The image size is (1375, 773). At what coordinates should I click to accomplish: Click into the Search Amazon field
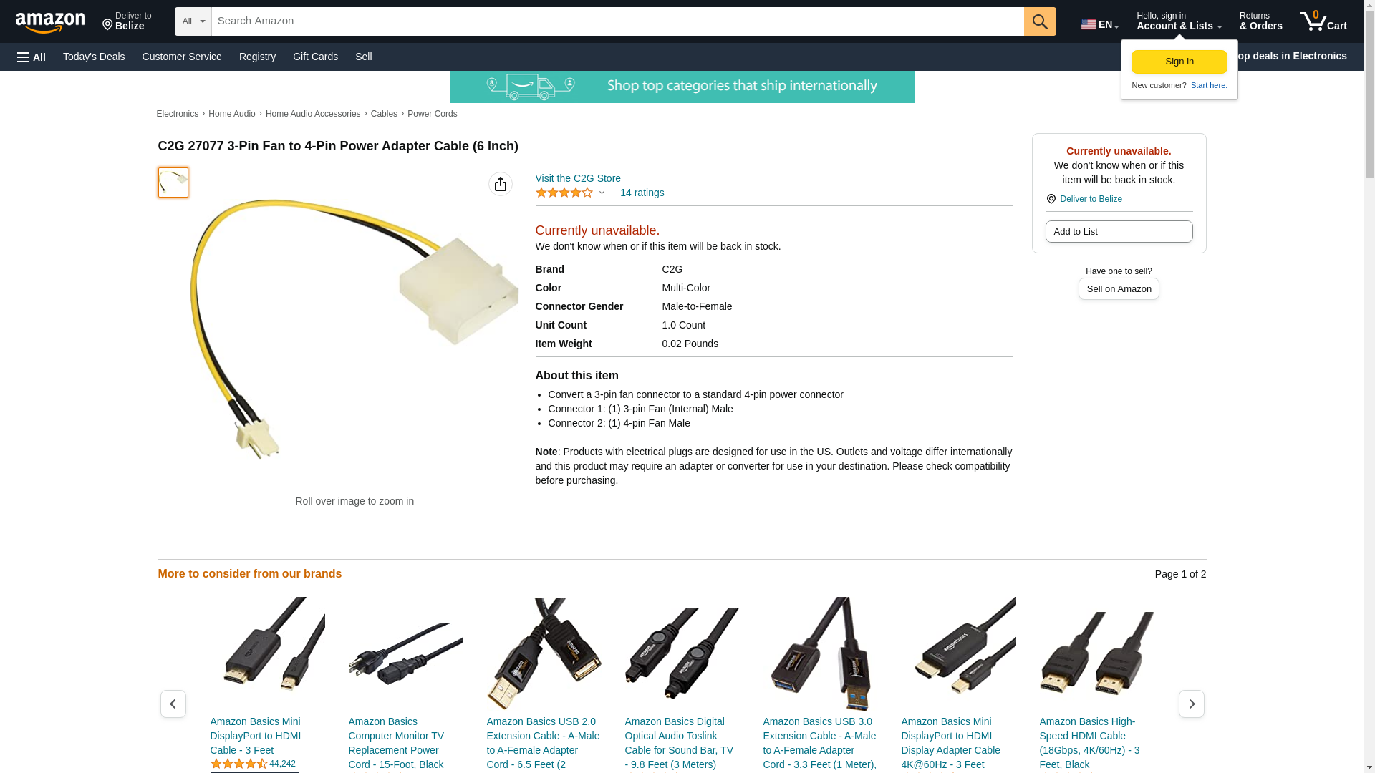(x=617, y=21)
